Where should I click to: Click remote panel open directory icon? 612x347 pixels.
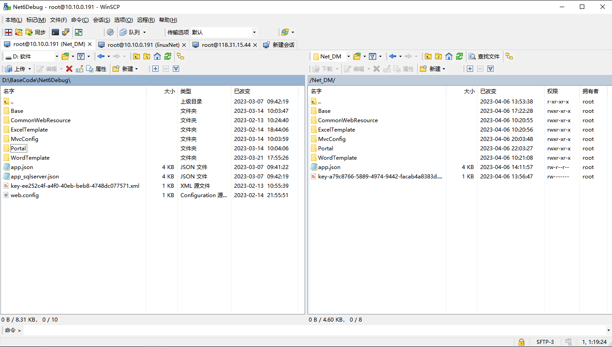(x=357, y=56)
